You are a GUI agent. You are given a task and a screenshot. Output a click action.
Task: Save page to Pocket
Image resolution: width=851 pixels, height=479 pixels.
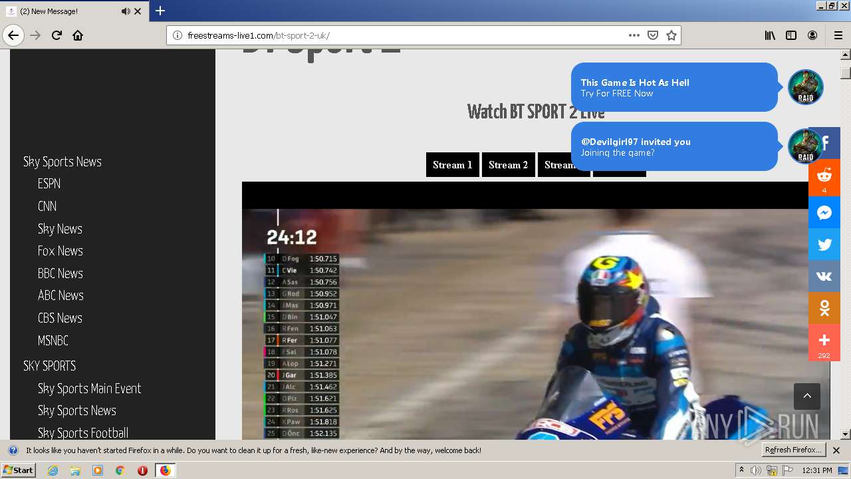(653, 35)
